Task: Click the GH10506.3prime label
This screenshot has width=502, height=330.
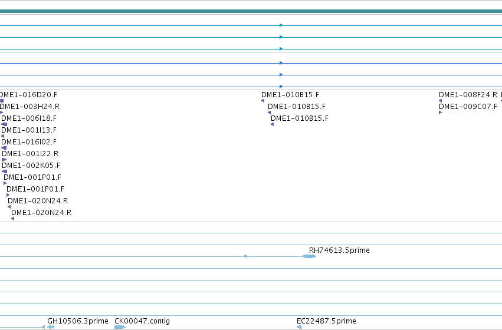Action: 78,321
